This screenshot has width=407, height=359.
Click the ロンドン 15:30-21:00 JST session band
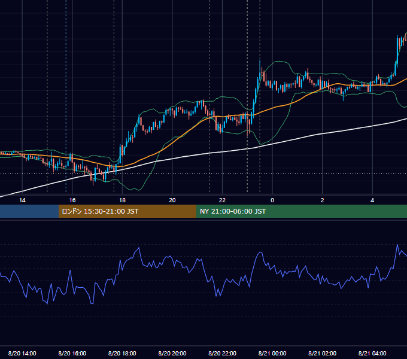tap(127, 211)
